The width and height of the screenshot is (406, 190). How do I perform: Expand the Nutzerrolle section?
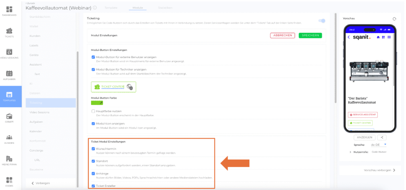point(350,152)
